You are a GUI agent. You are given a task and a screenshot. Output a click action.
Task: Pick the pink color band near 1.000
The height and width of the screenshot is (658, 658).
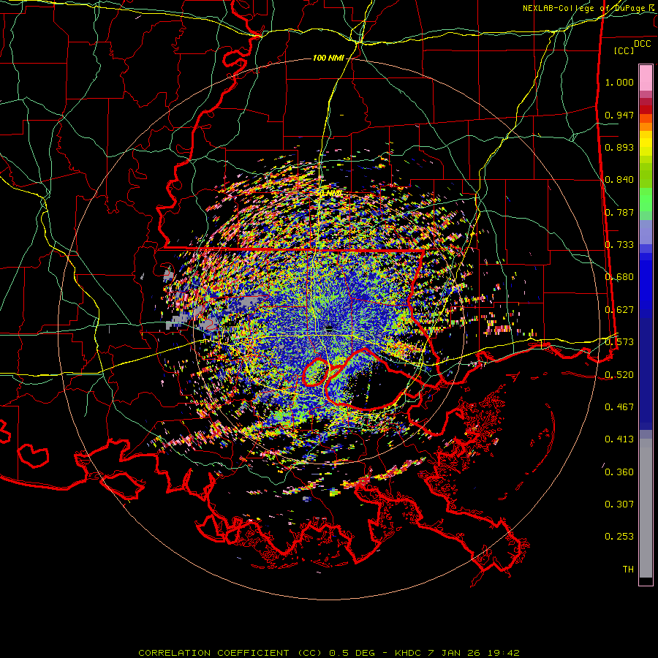[646, 78]
